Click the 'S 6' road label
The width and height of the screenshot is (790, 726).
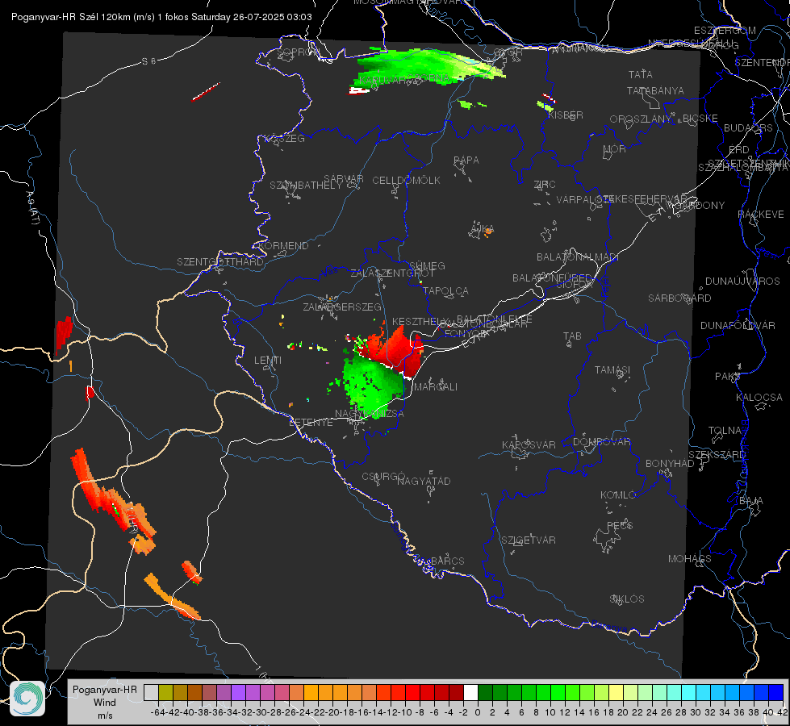pyautogui.click(x=148, y=61)
